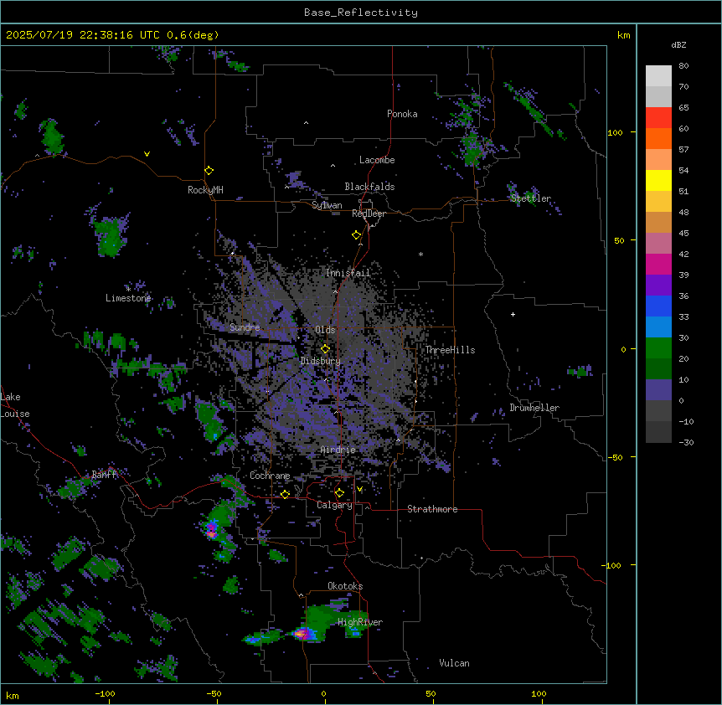Select the yellow 51-54 dBZ swatch
The width and height of the screenshot is (722, 705).
pyautogui.click(x=658, y=180)
